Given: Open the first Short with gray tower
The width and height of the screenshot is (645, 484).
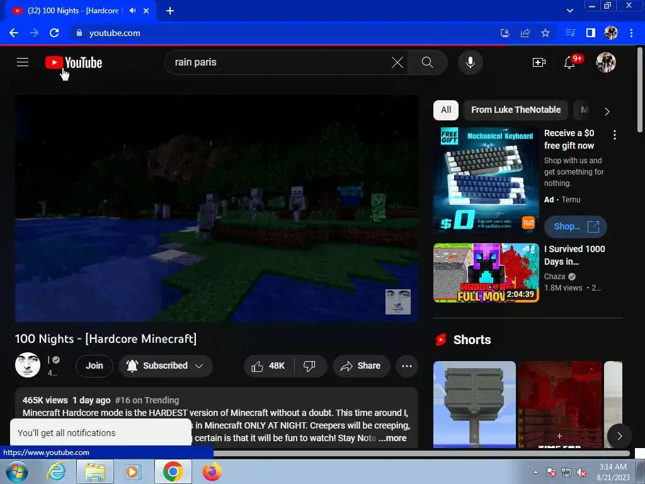Looking at the screenshot, I should (474, 405).
